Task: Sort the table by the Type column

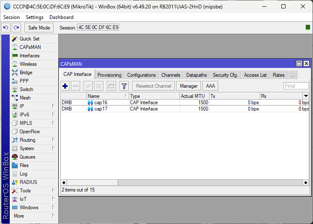Action: click(154, 96)
